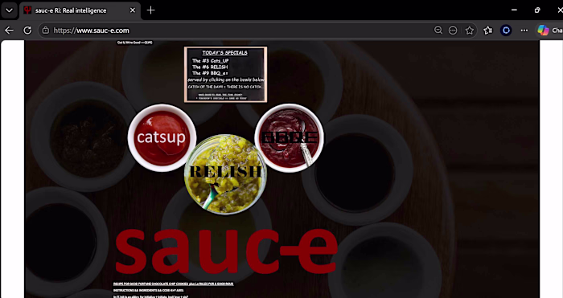The height and width of the screenshot is (298, 563).
Task: Open the blue circular extension icon
Action: 506,31
